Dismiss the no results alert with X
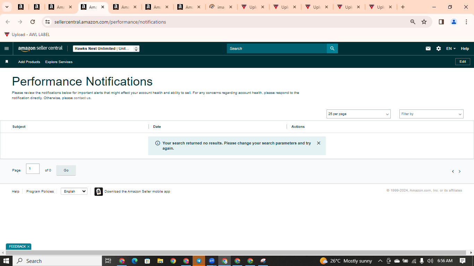 tap(319, 143)
